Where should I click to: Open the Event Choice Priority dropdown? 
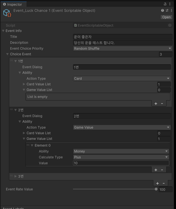tap(123, 49)
